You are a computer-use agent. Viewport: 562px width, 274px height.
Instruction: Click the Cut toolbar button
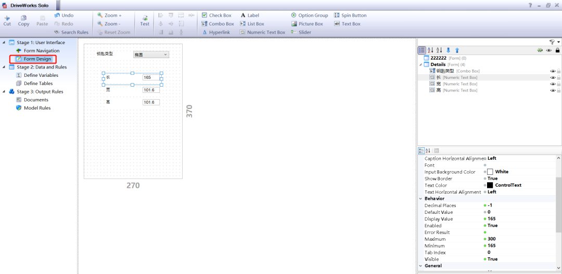click(x=7, y=21)
